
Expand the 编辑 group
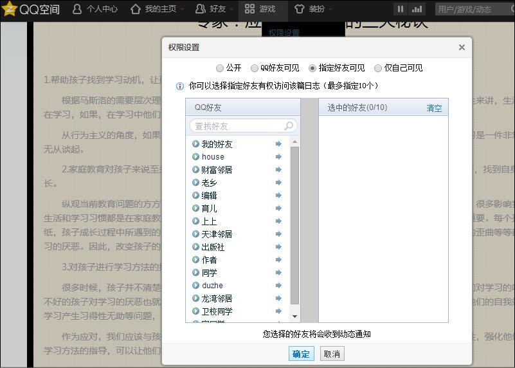(x=195, y=195)
